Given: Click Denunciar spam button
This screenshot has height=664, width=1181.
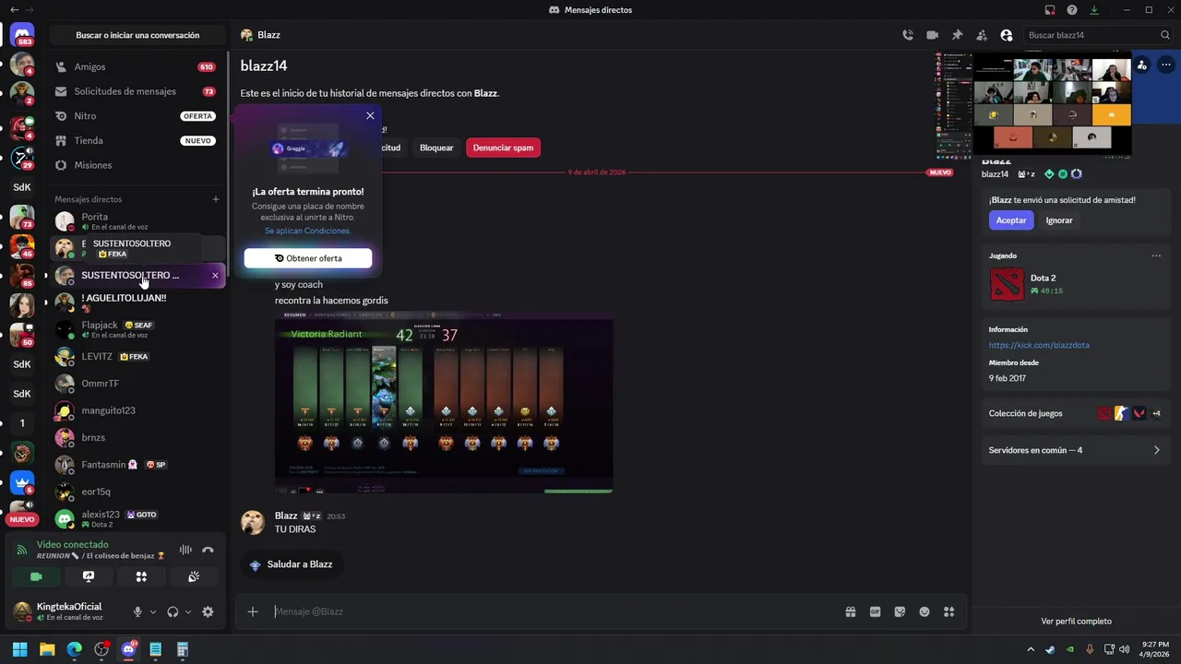Looking at the screenshot, I should tap(503, 148).
